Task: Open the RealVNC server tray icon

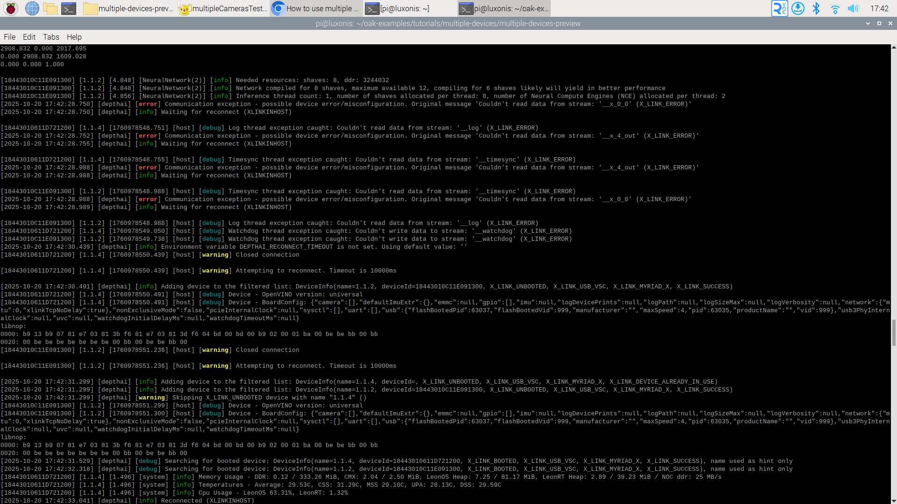Action: click(779, 8)
